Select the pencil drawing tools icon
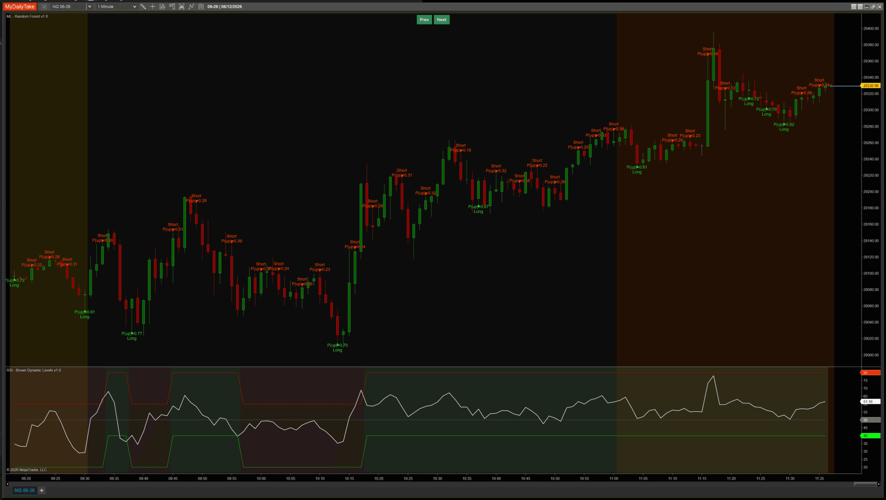The image size is (886, 500). (x=143, y=7)
